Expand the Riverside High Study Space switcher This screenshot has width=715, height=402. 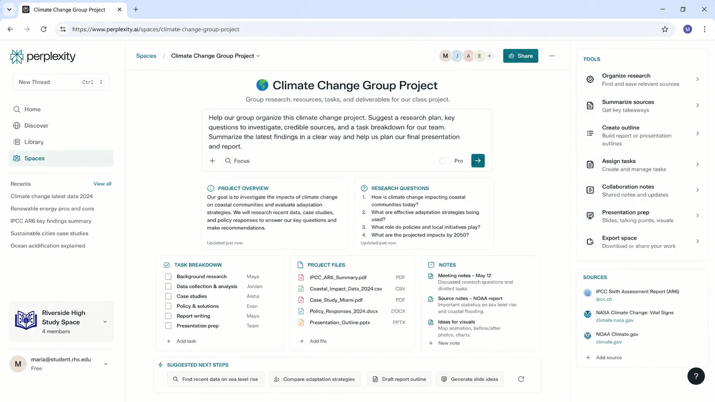click(x=105, y=322)
